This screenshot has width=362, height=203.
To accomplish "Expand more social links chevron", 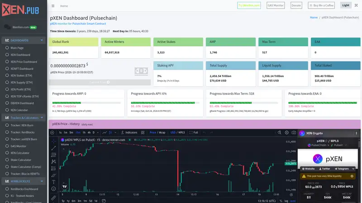I will [x=353, y=169].
